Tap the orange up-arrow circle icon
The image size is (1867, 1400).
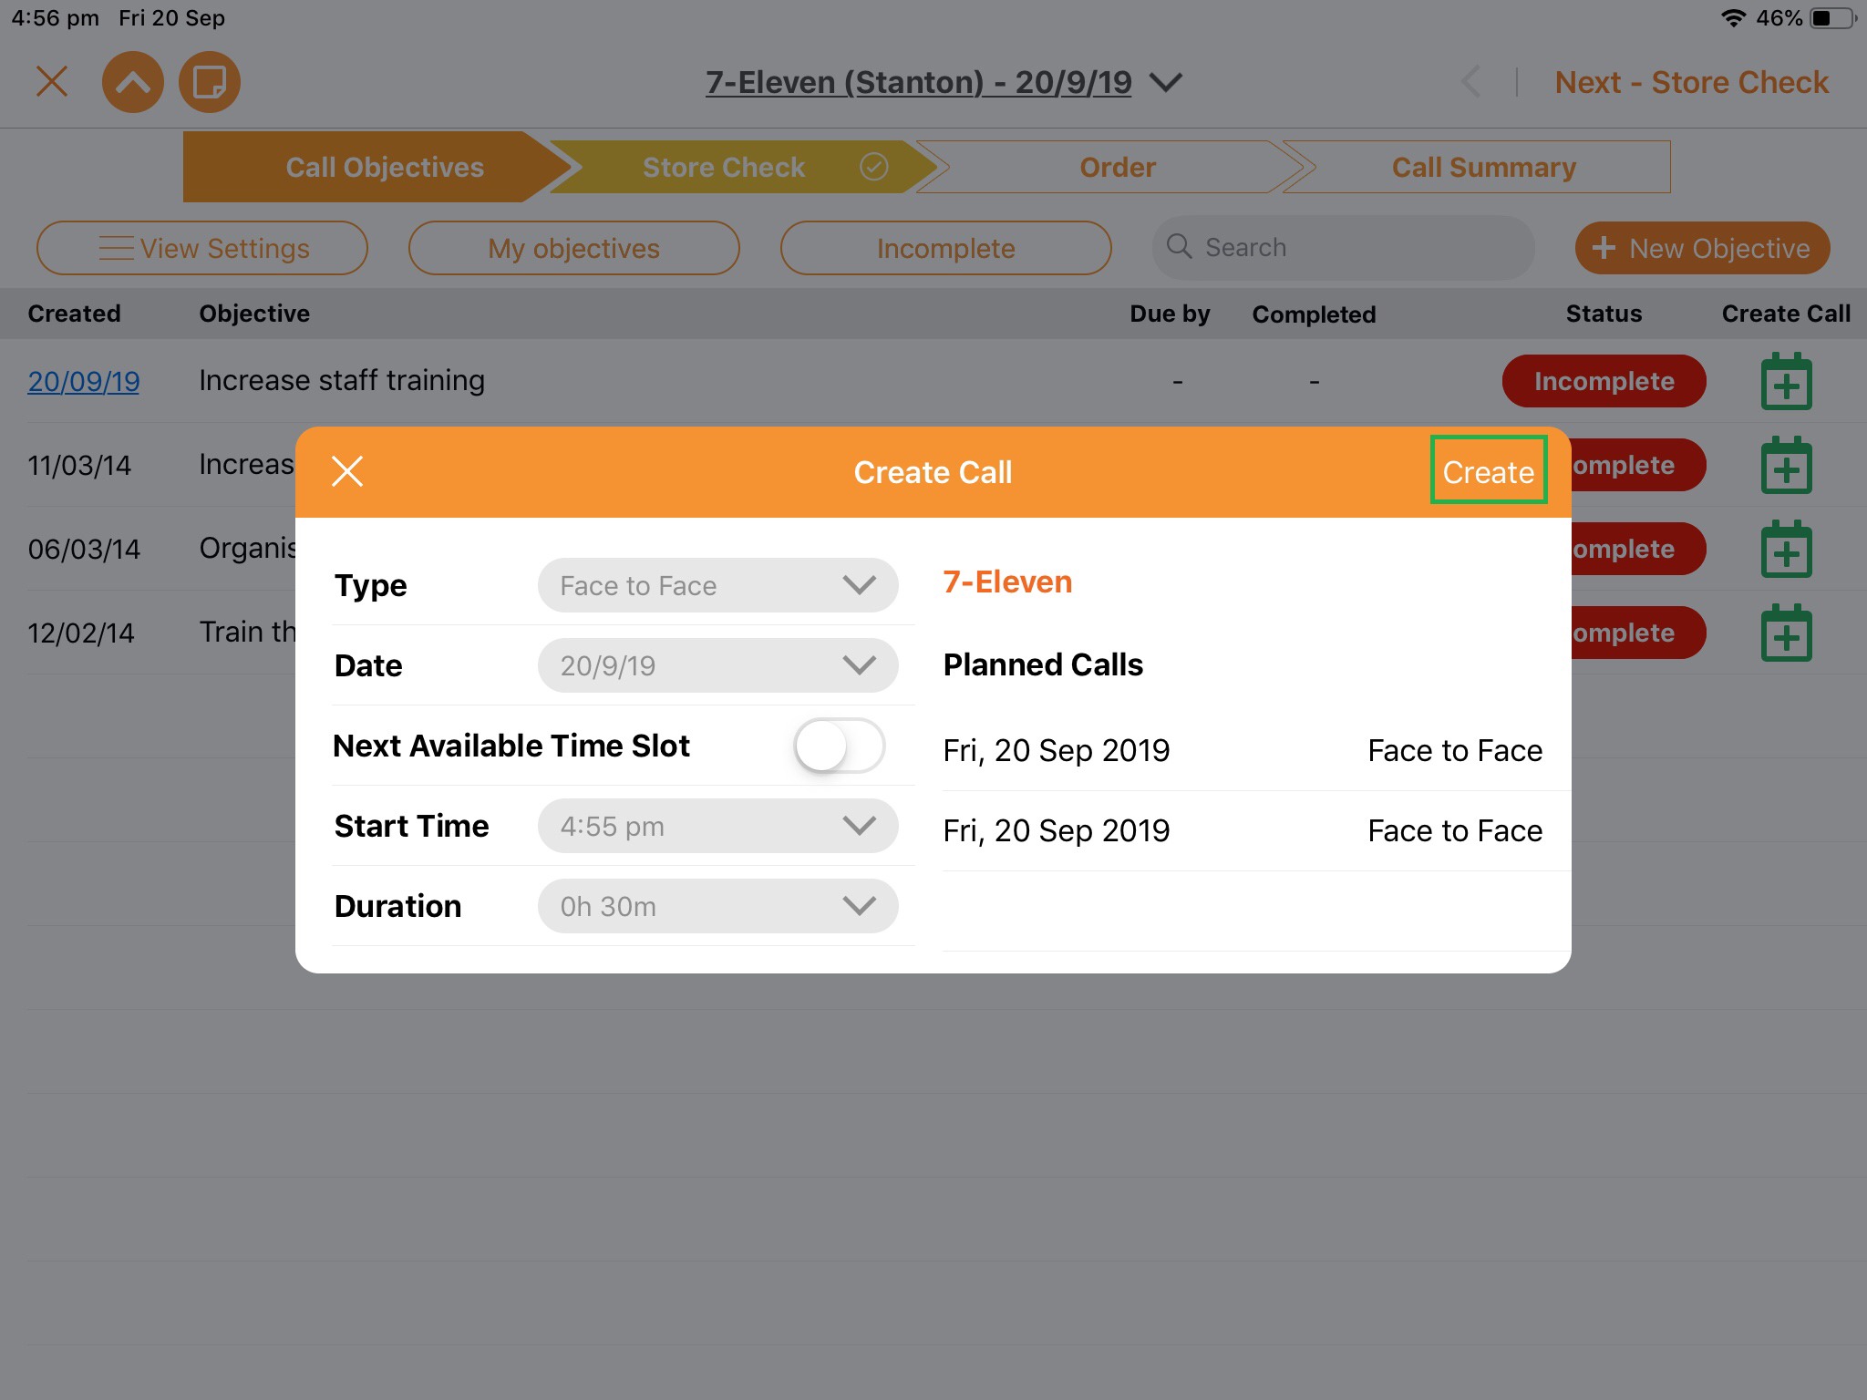133,83
